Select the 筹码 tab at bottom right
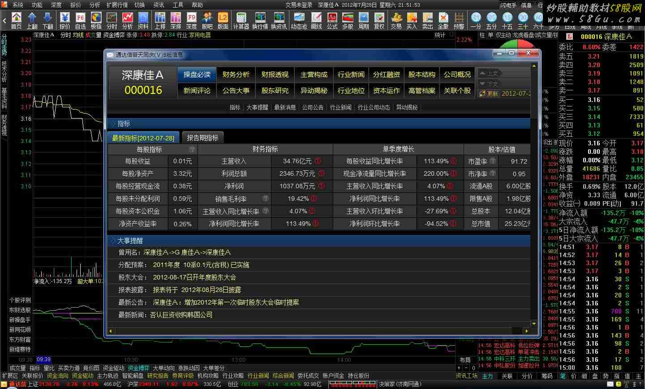 click(x=547, y=376)
